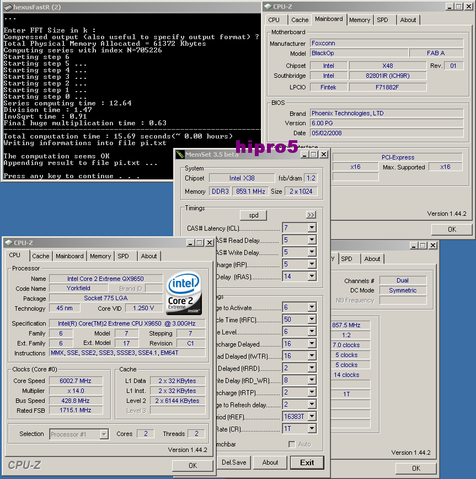Image resolution: width=476 pixels, height=479 pixels.
Task: Click the hexusFastR console window icon
Action: pos(8,7)
